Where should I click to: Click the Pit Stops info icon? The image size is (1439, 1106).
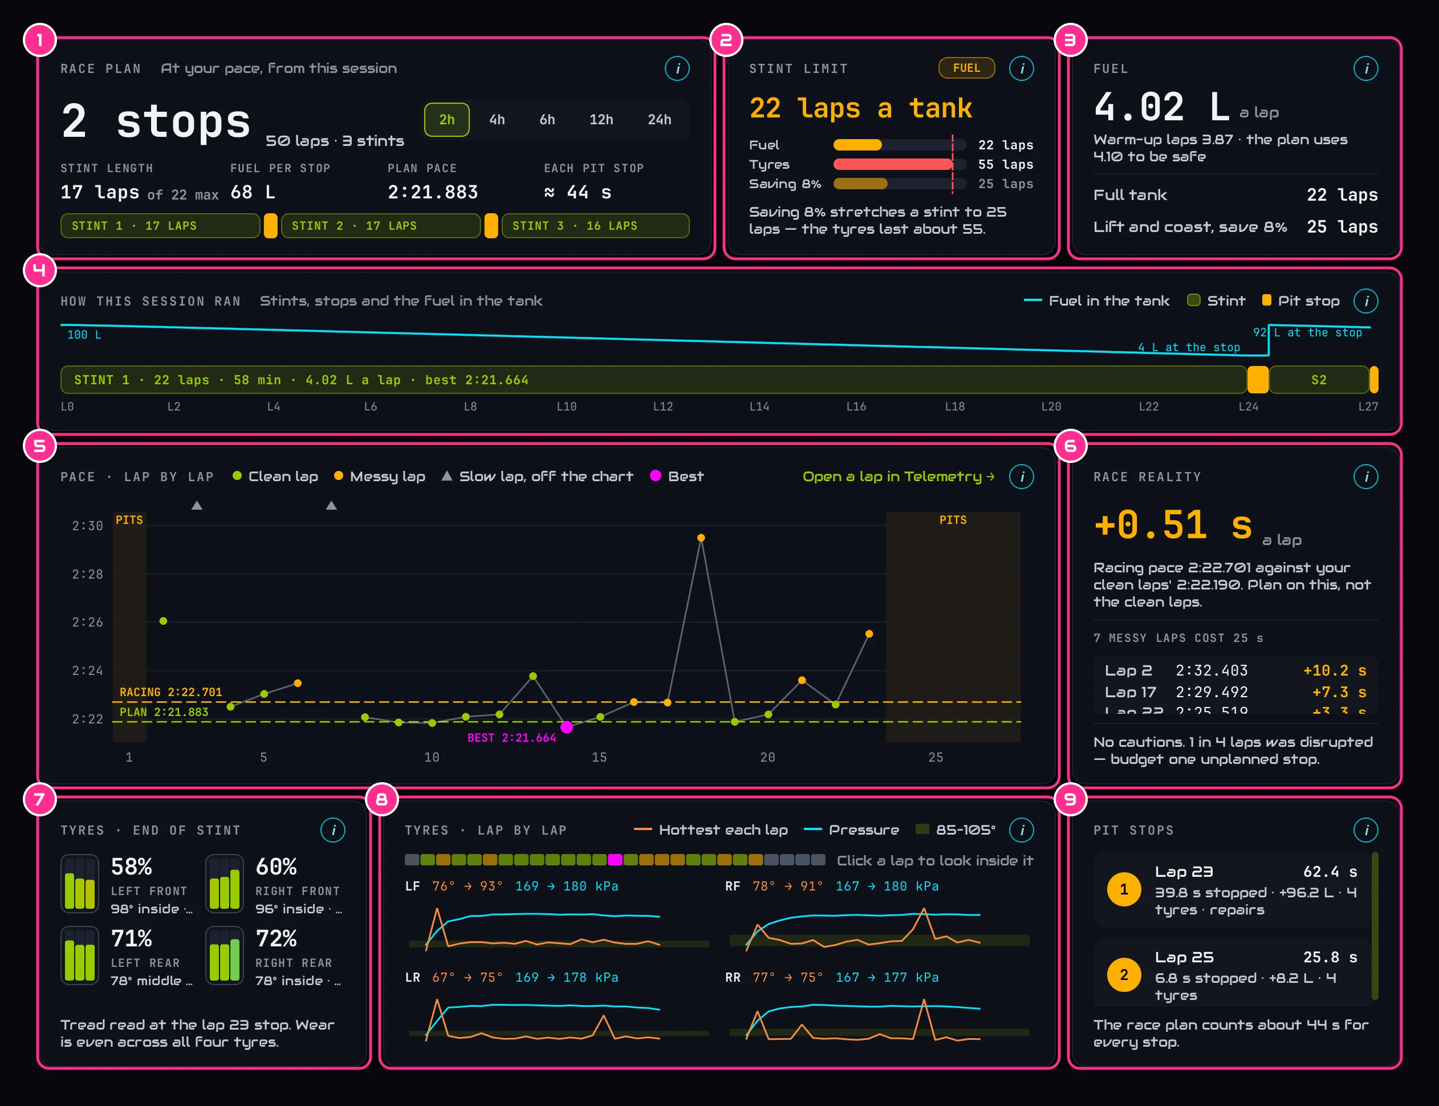click(1365, 830)
